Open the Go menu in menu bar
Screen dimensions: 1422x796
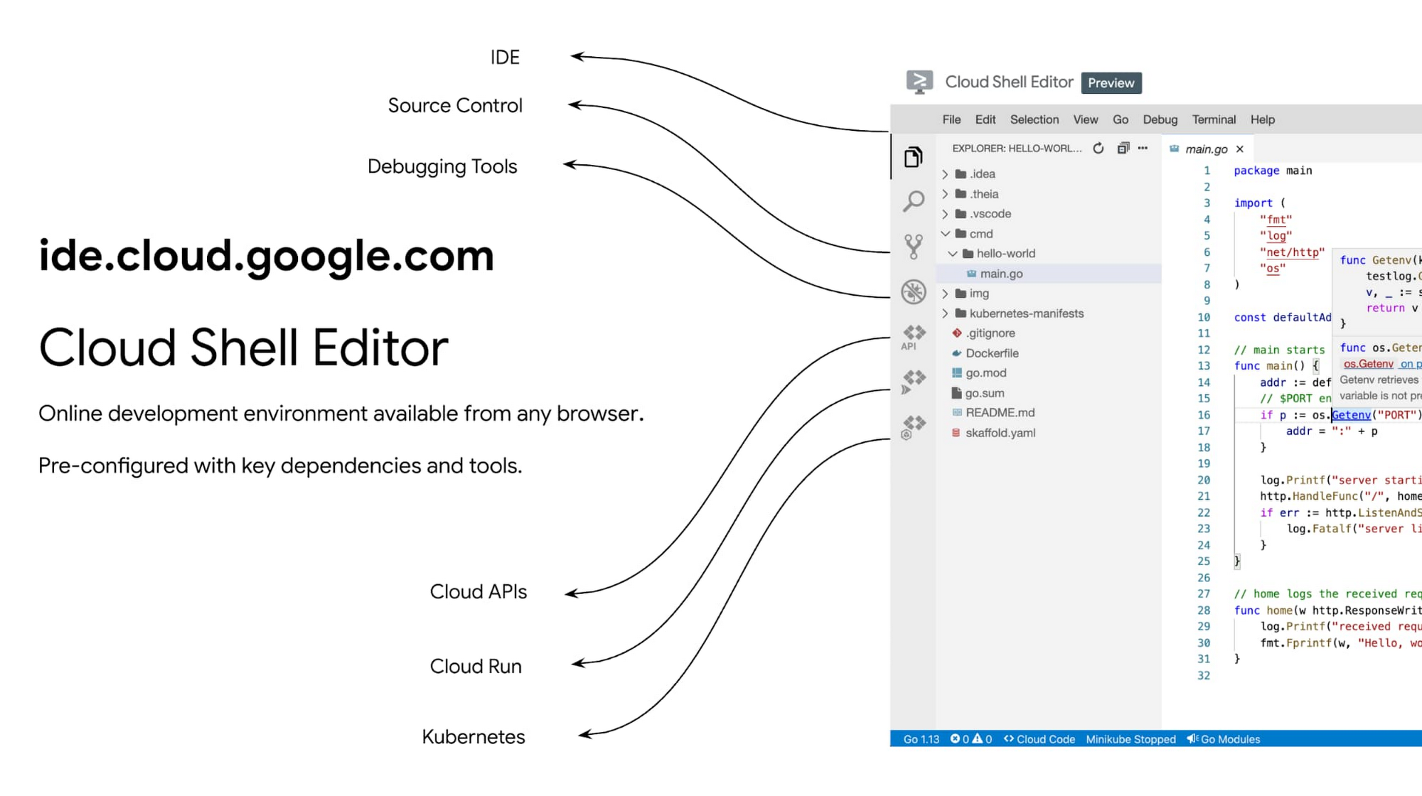(1121, 119)
